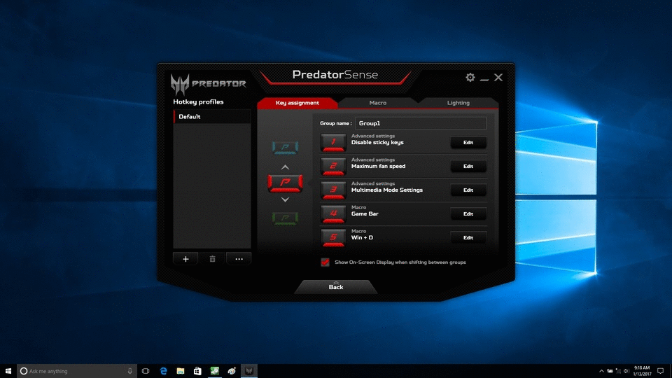Select the blue P group key

click(285, 148)
